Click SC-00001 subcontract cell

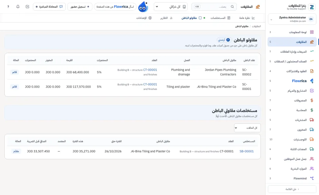(x=247, y=87)
